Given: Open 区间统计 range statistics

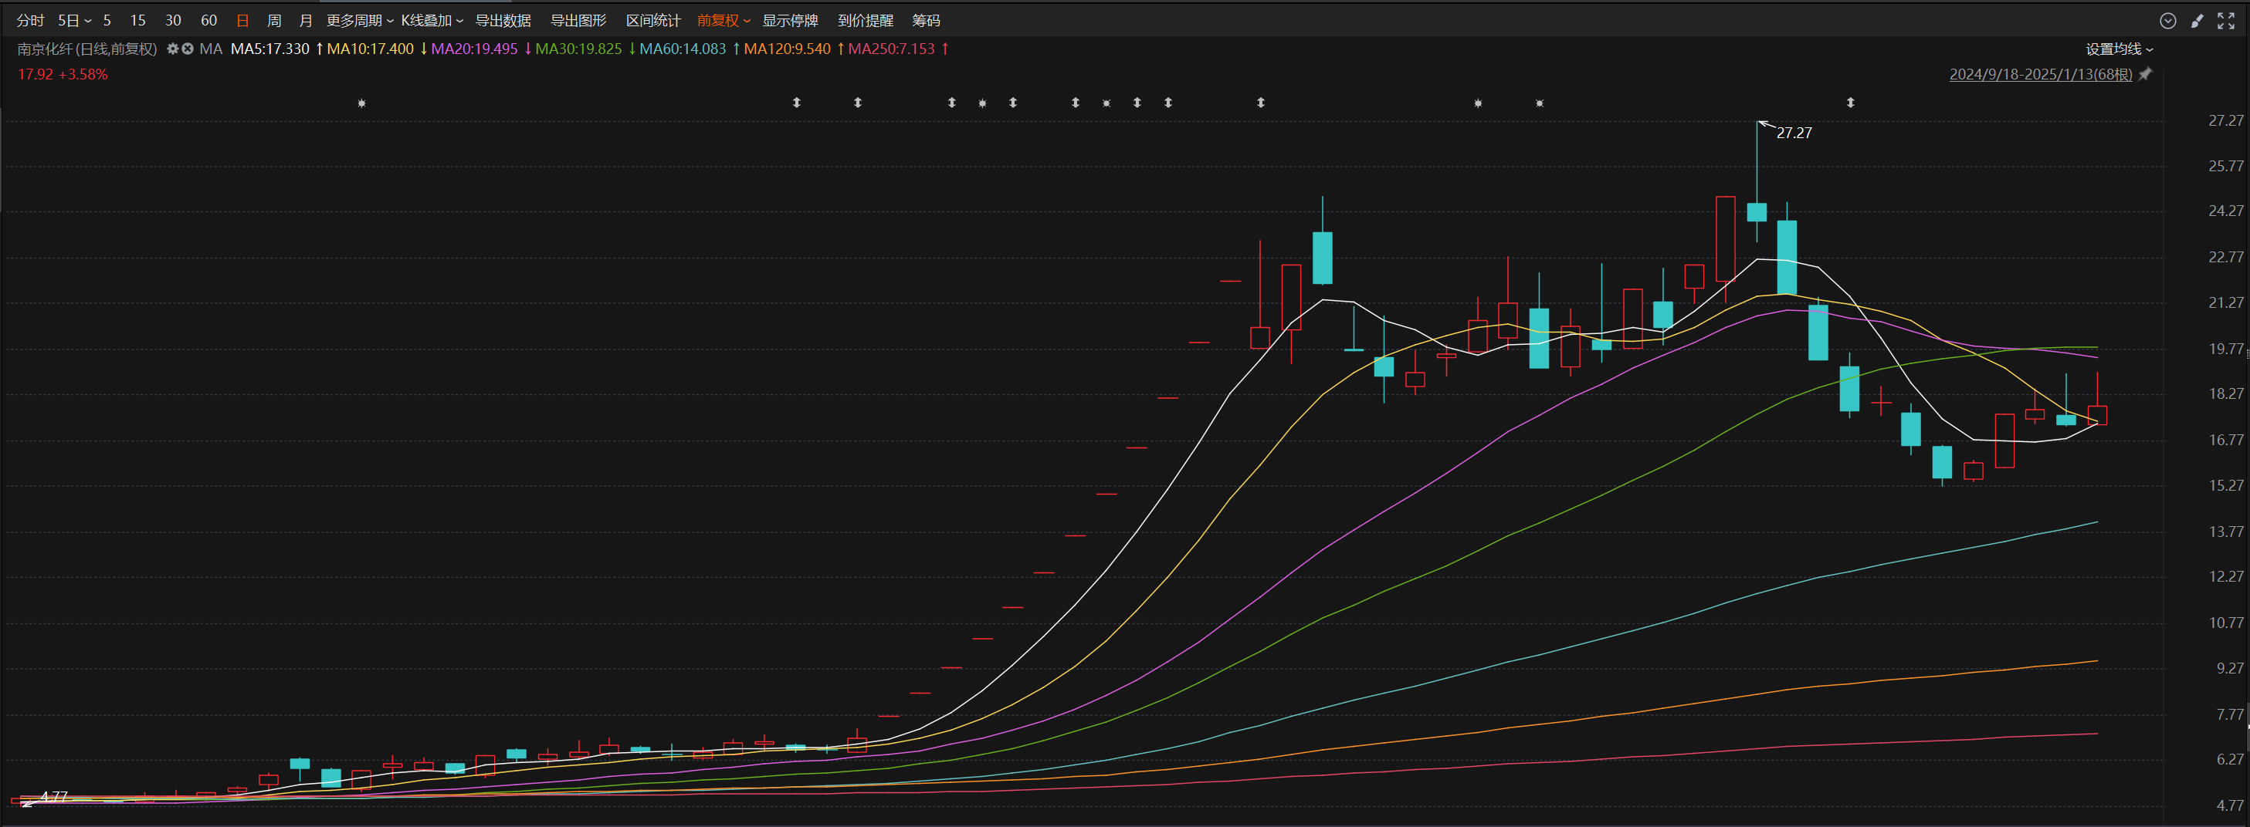Looking at the screenshot, I should [653, 20].
